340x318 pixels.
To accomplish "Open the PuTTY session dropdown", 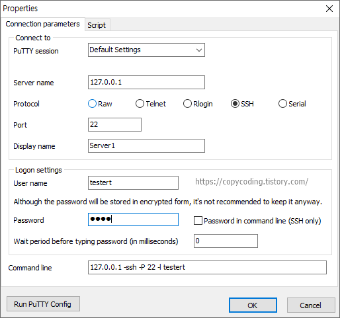I will 146,50.
